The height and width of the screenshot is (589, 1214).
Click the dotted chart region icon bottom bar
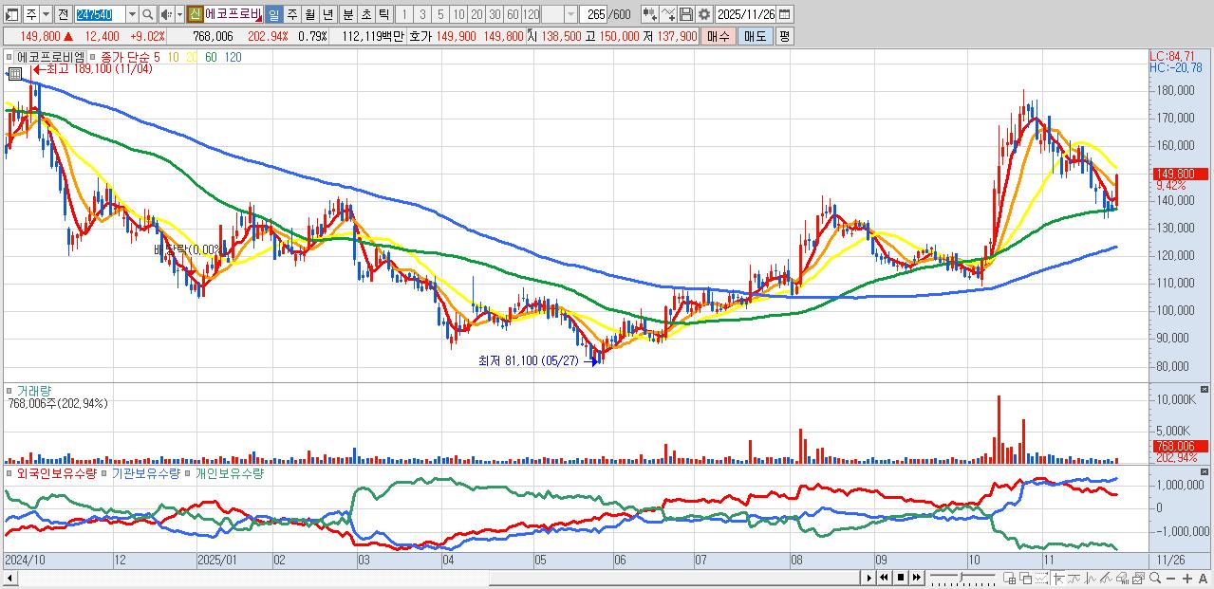[x=1042, y=578]
